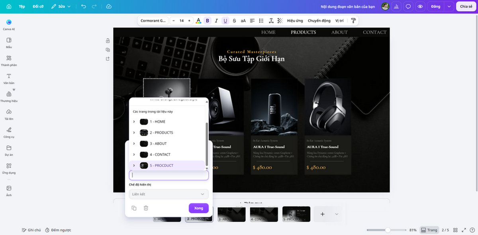478x235 pixels.
Task: Open Dự án projects panel
Action: point(9,150)
